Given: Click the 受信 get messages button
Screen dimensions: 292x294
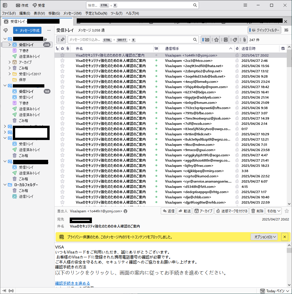Looking at the screenshot, I should [x=39, y=5].
